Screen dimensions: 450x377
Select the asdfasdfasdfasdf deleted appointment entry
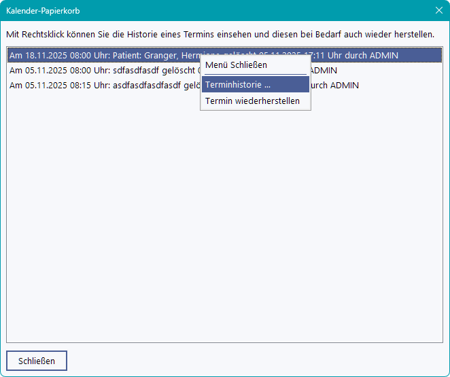tap(102, 85)
